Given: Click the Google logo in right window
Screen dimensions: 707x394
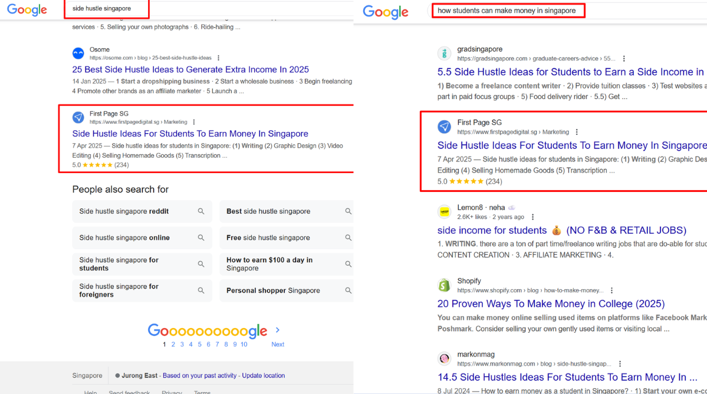Looking at the screenshot, I should click(x=386, y=12).
